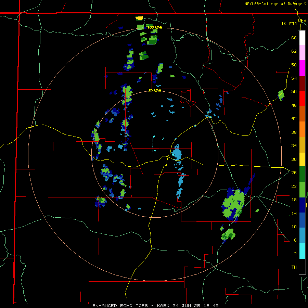
Task: Click the black TH legend swatch
Action: click(302, 266)
